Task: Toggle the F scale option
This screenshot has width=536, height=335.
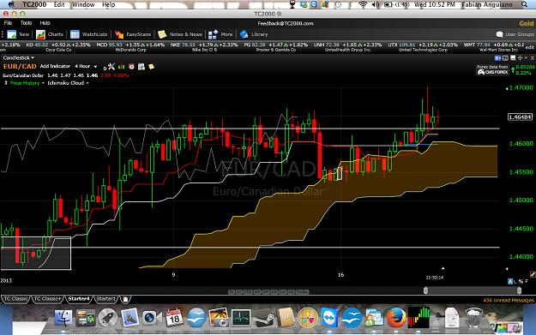Action: tap(527, 281)
